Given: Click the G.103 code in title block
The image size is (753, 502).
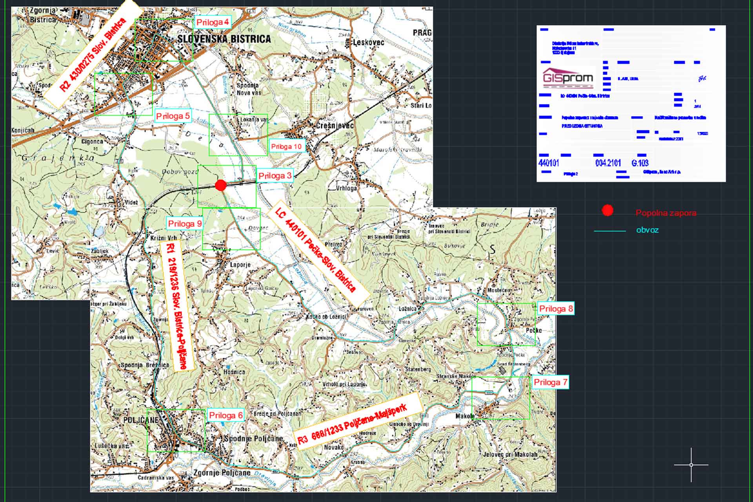Looking at the screenshot, I should point(640,163).
